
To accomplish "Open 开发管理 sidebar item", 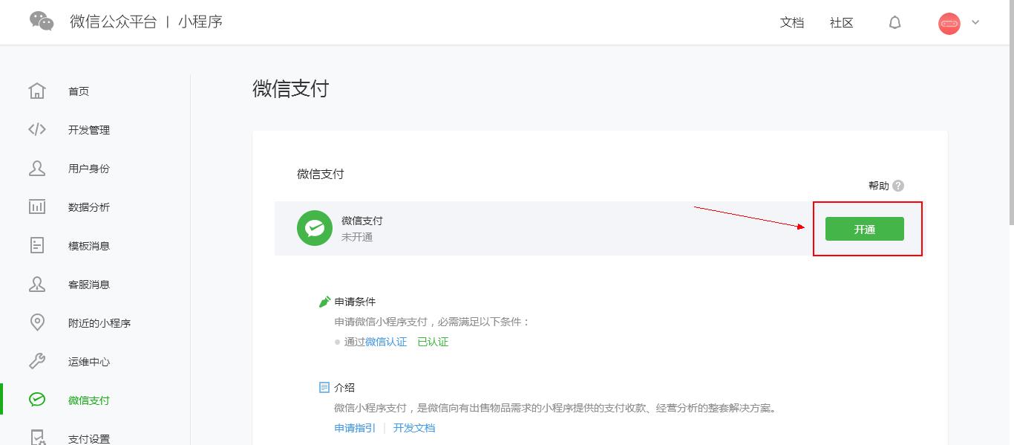I will click(x=89, y=130).
